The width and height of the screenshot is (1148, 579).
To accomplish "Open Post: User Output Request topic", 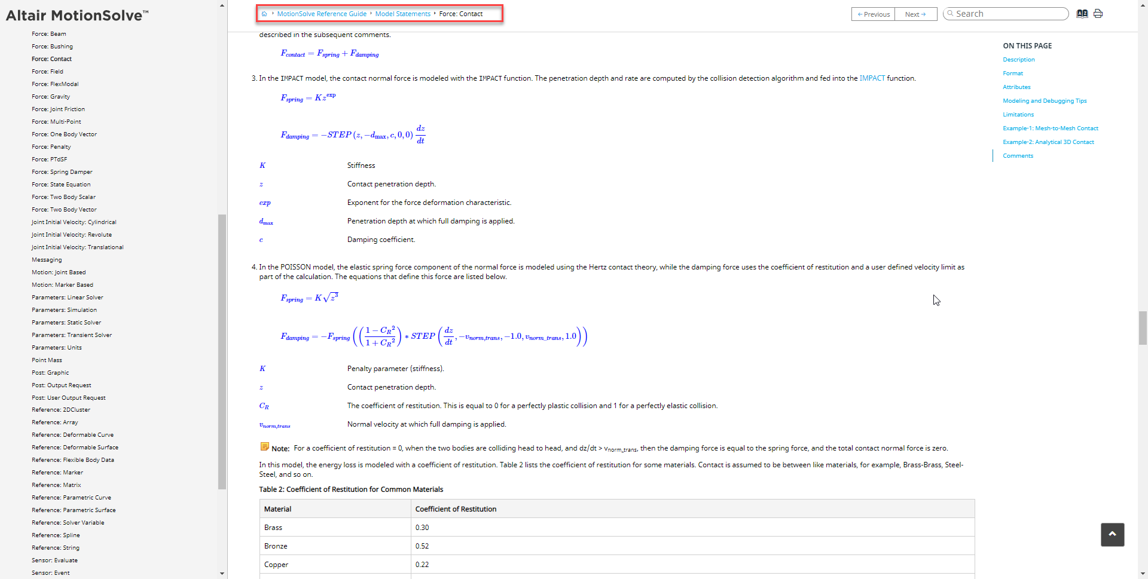I will (x=69, y=398).
